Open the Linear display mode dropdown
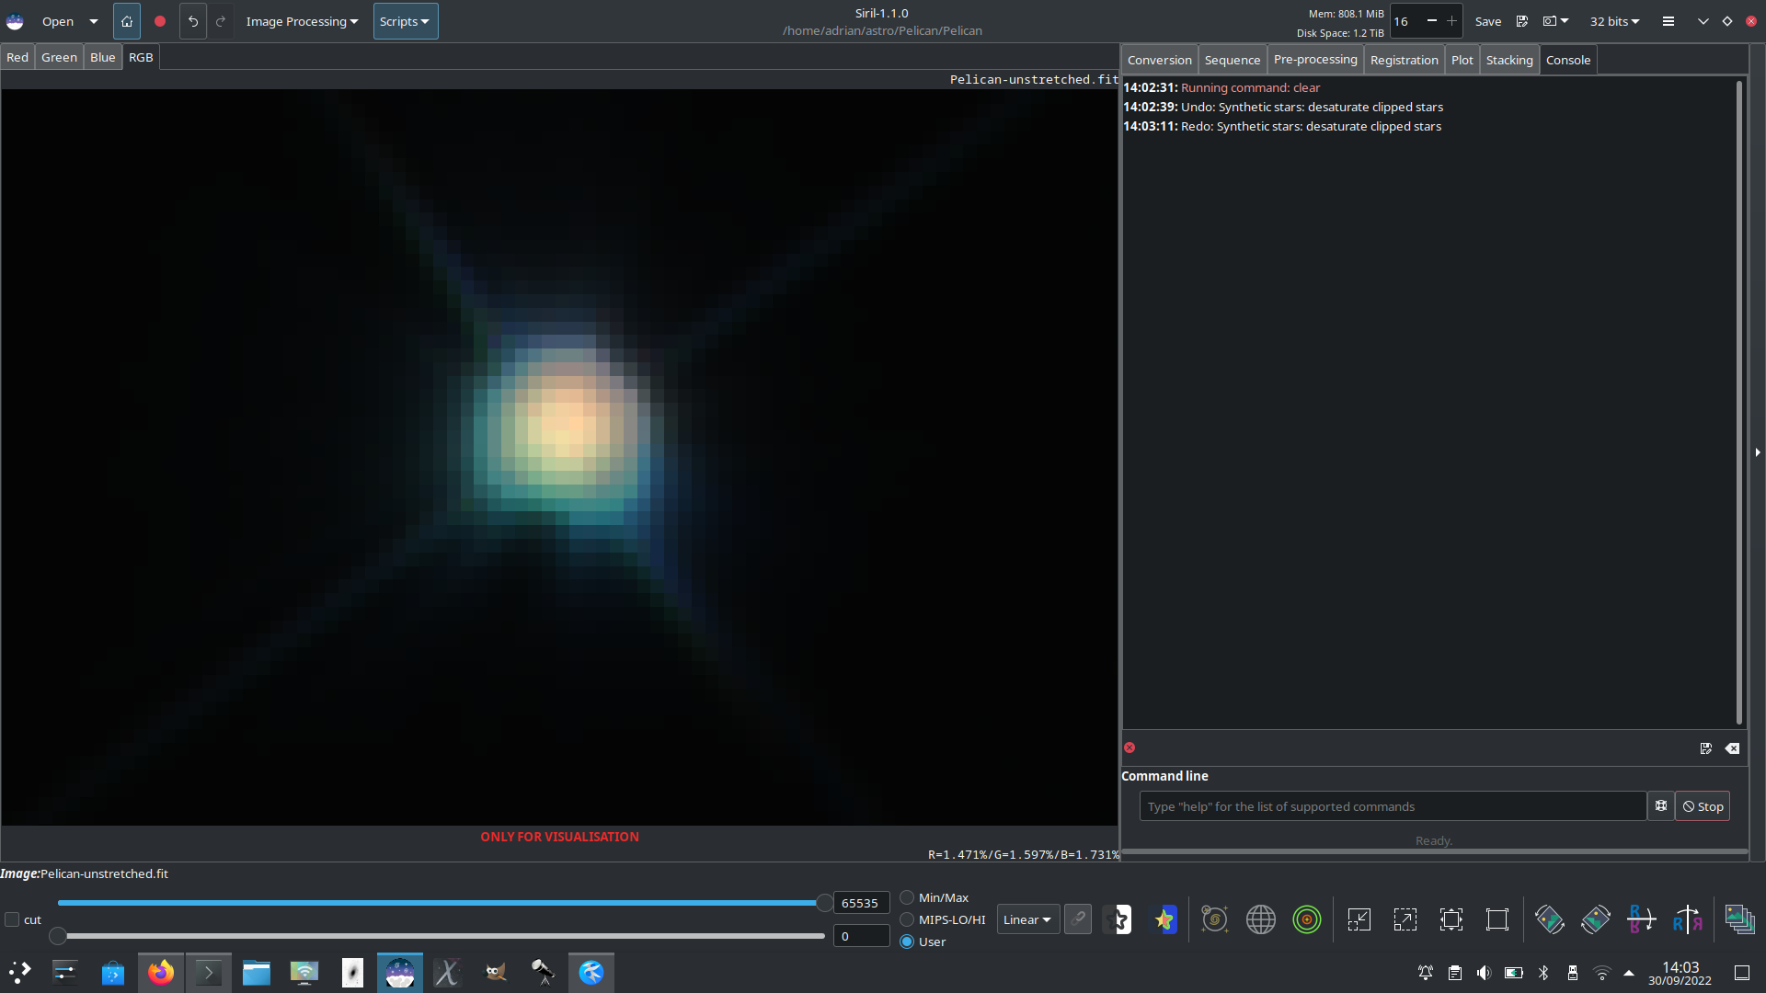This screenshot has height=993, width=1766. [x=1027, y=919]
